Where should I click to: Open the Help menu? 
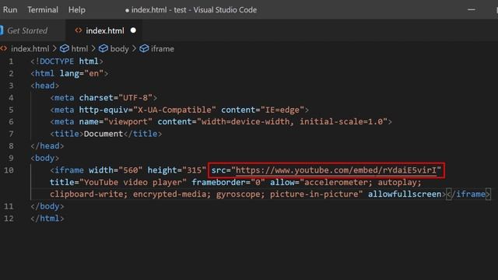[x=77, y=10]
